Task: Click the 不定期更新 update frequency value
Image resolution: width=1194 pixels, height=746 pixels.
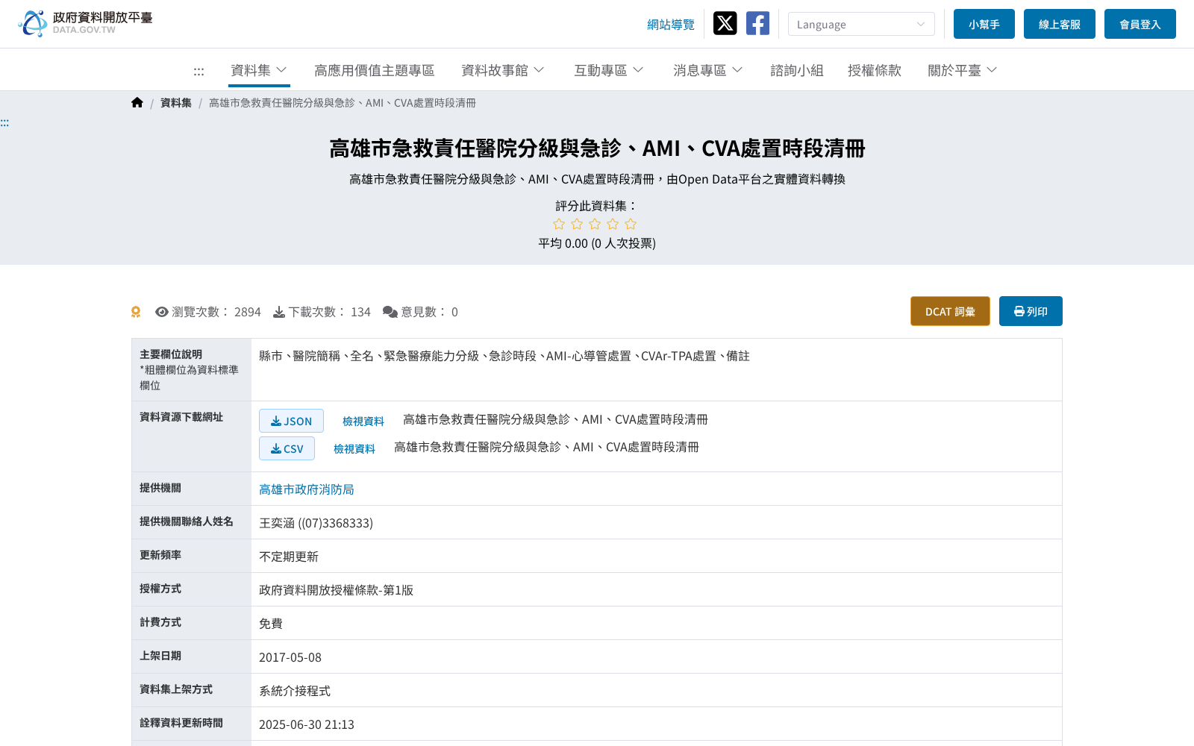Action: pyautogui.click(x=289, y=557)
